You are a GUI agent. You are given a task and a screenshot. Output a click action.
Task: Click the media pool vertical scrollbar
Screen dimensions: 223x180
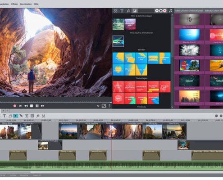172,61
